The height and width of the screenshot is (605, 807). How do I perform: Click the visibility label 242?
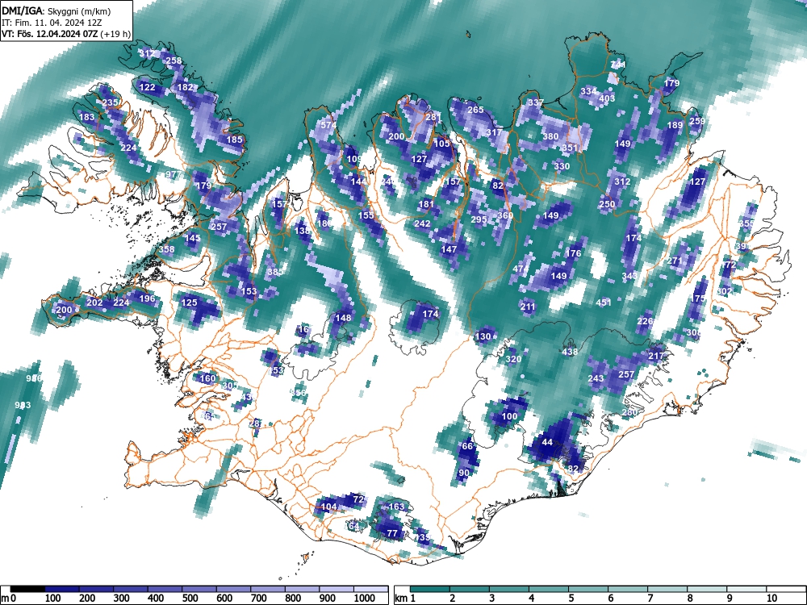click(422, 223)
